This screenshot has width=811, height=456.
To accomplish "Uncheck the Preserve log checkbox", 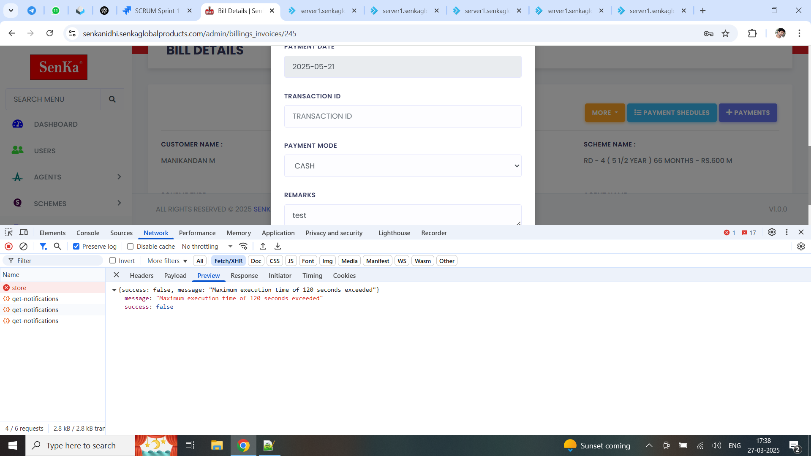I will tap(76, 247).
